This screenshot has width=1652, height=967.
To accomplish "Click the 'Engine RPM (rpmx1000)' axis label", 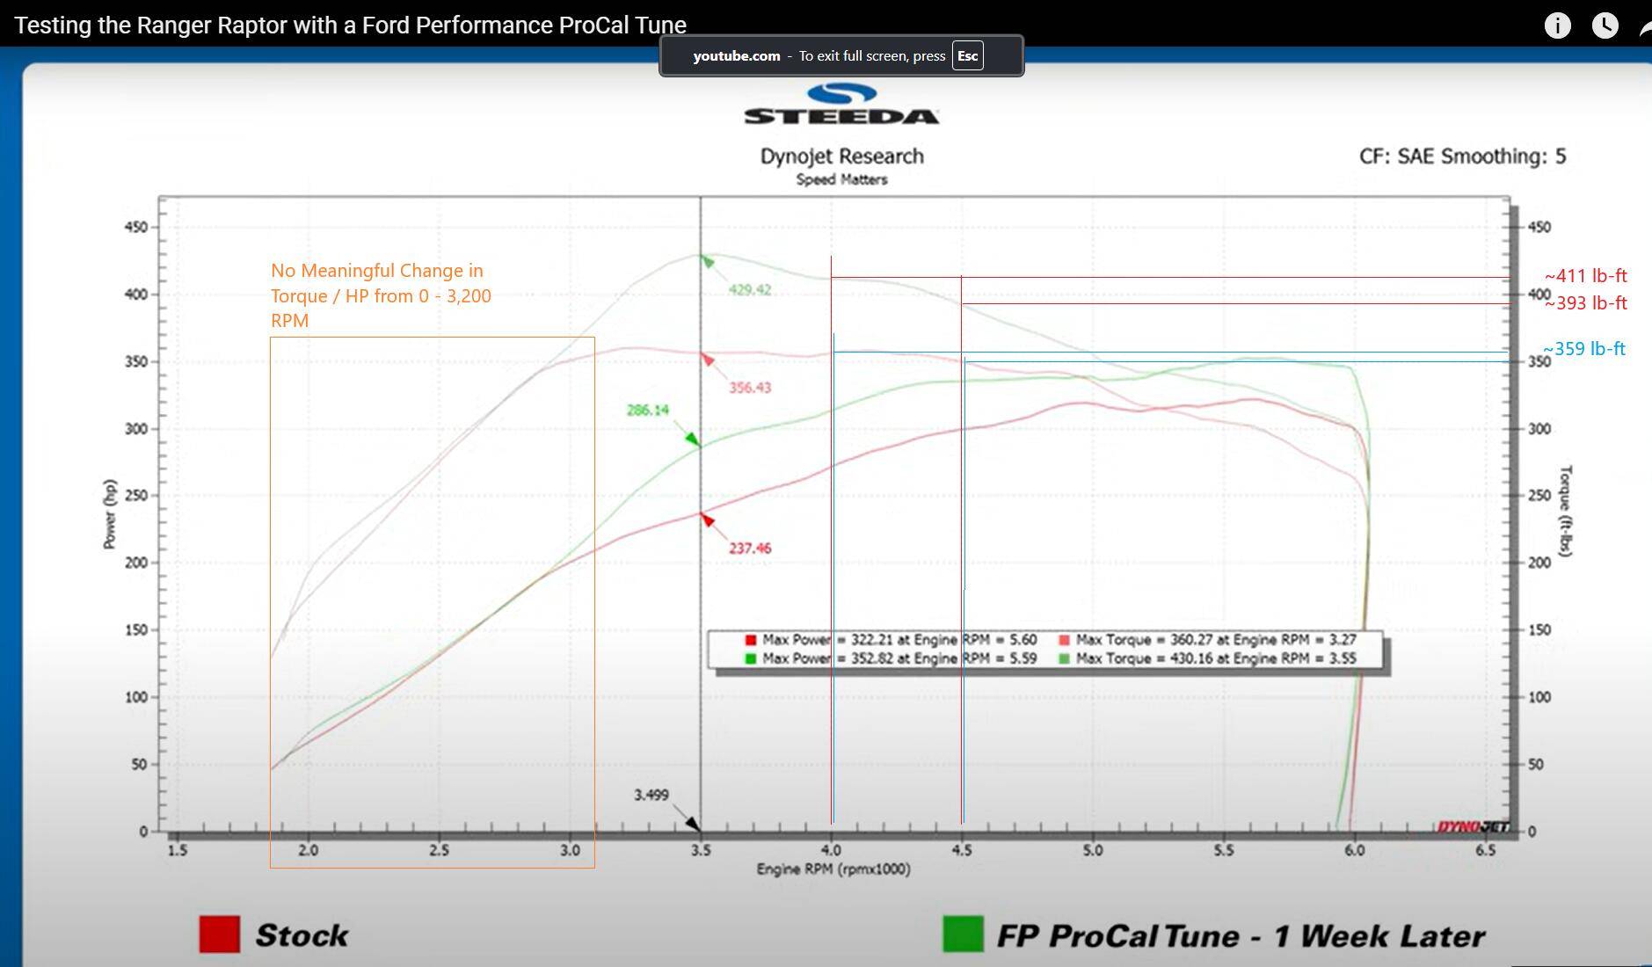I will point(833,869).
